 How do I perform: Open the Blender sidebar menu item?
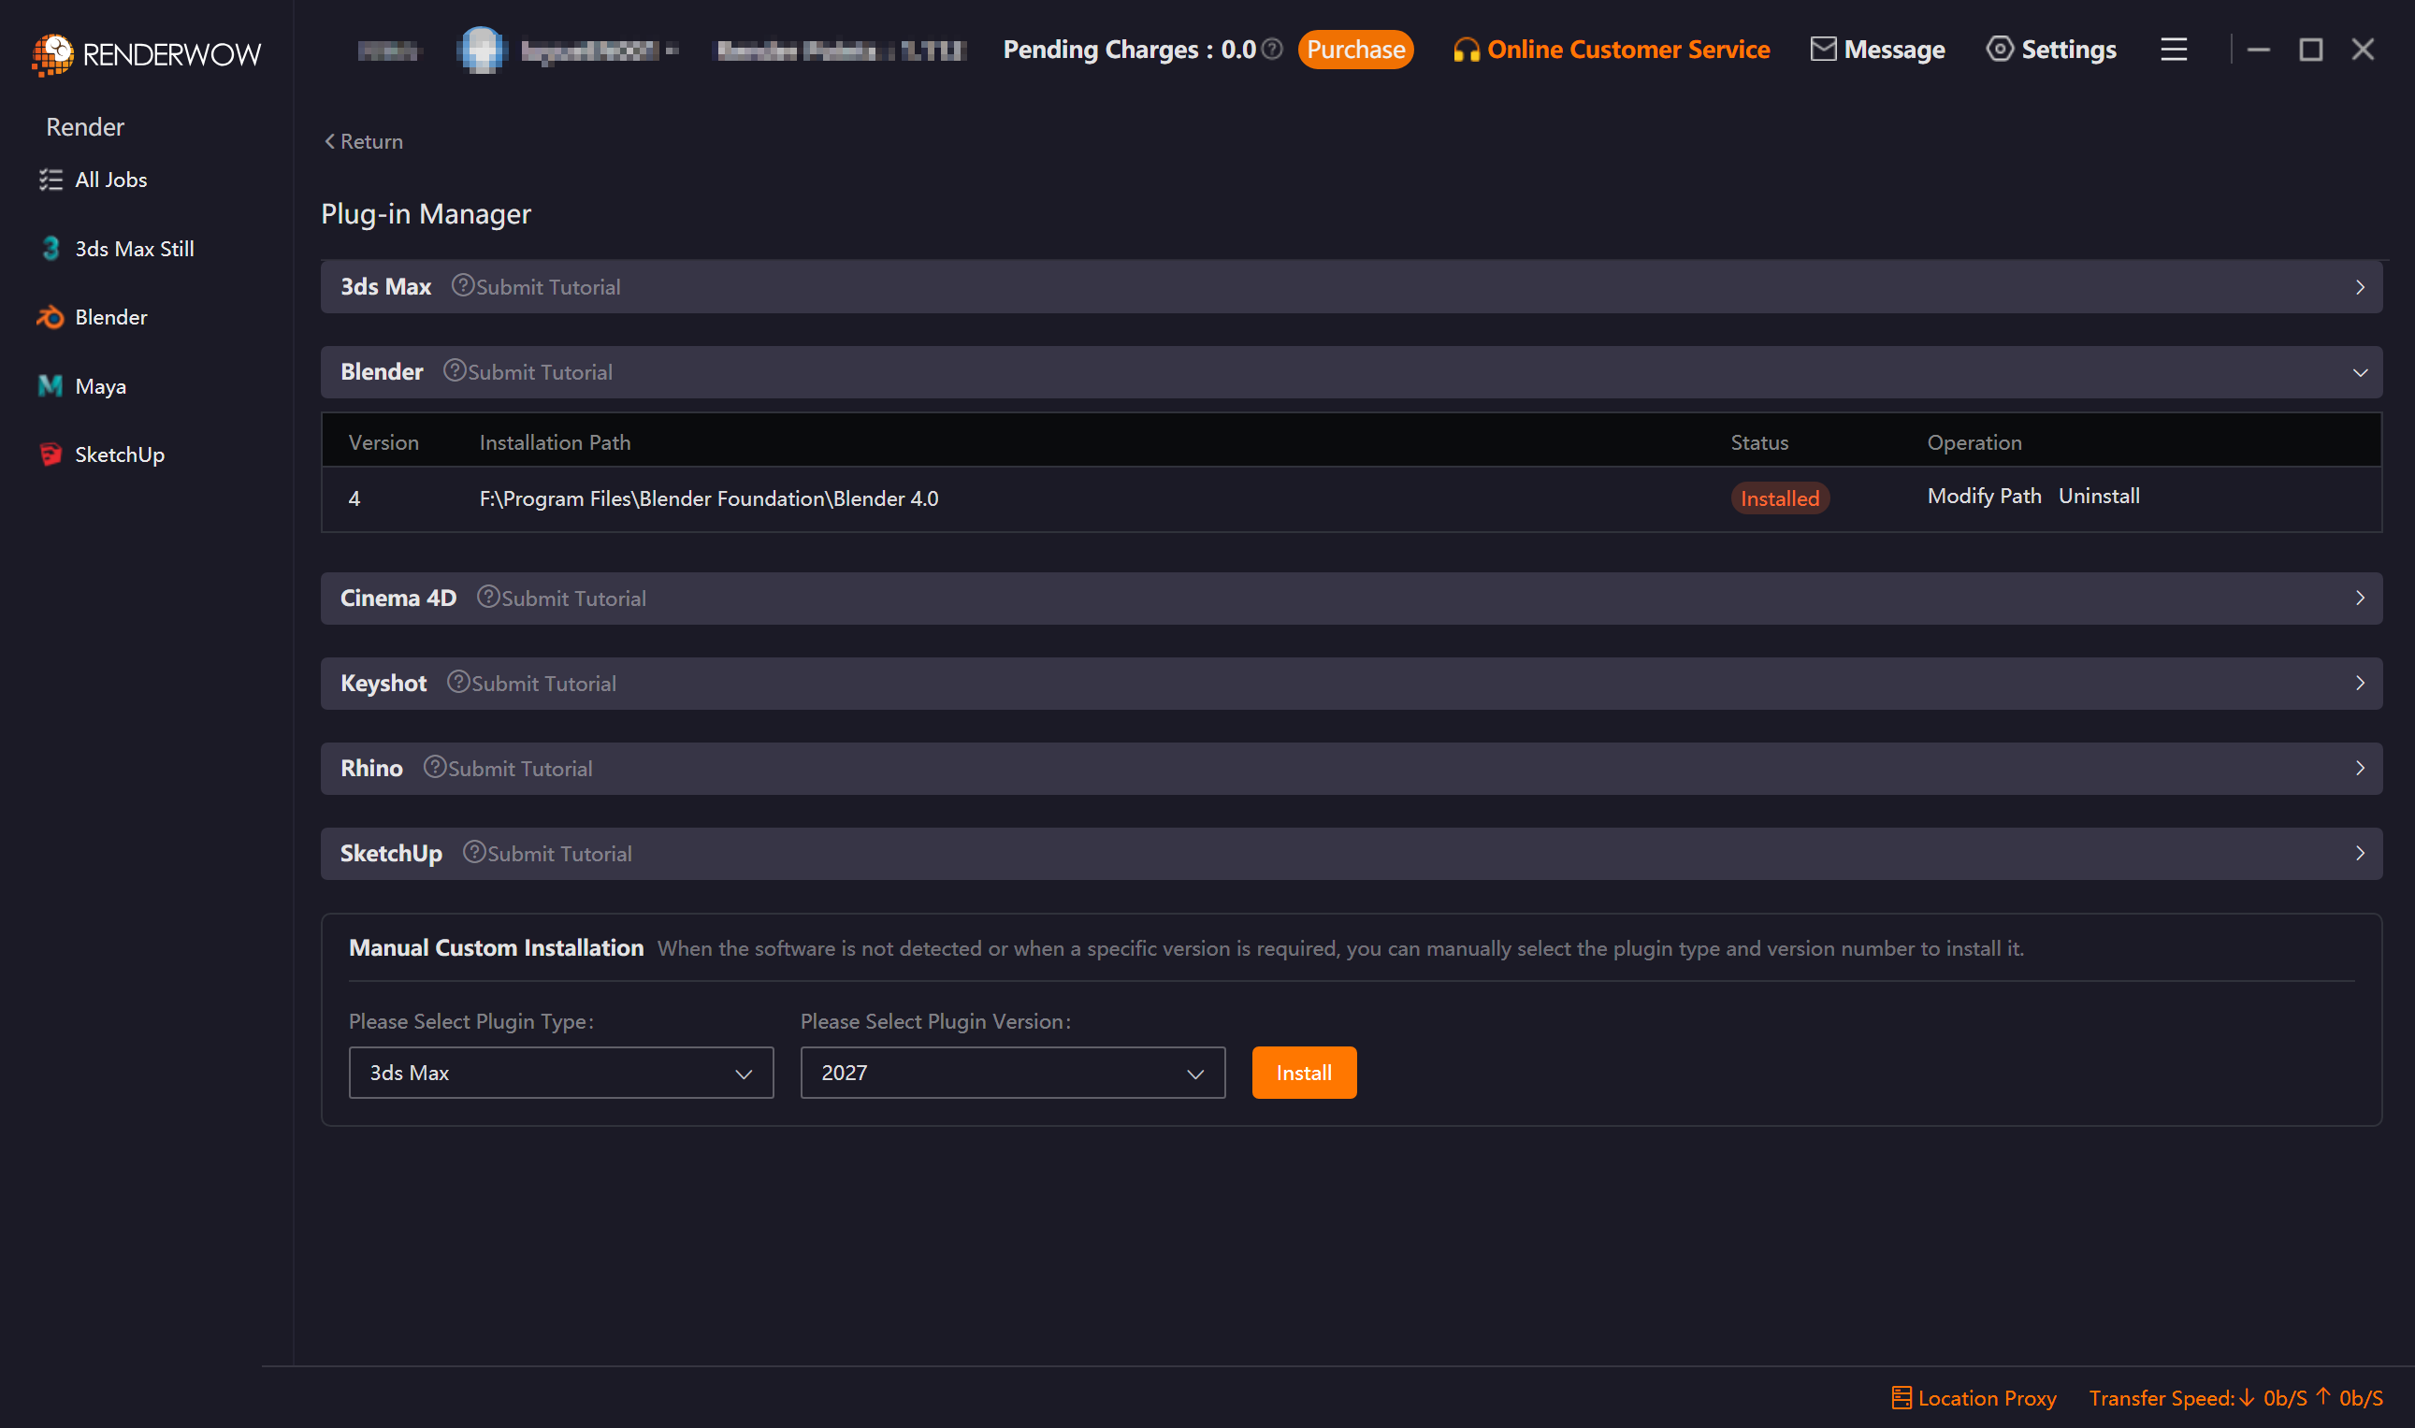110,317
